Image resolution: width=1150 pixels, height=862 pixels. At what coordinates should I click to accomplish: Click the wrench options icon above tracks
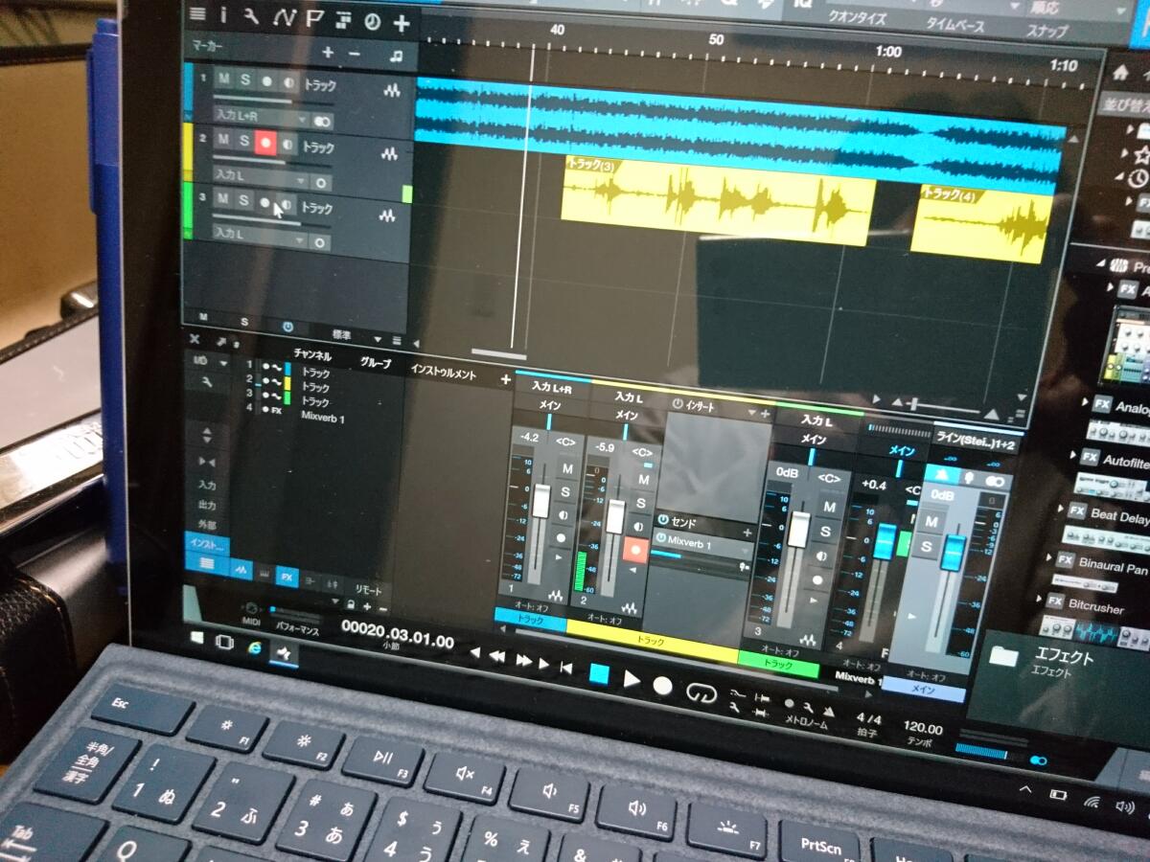tap(251, 15)
